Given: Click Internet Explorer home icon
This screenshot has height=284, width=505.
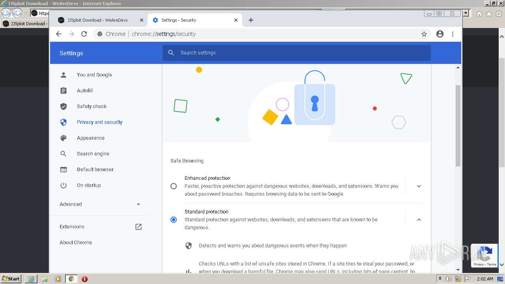Looking at the screenshot, I should (479, 14).
